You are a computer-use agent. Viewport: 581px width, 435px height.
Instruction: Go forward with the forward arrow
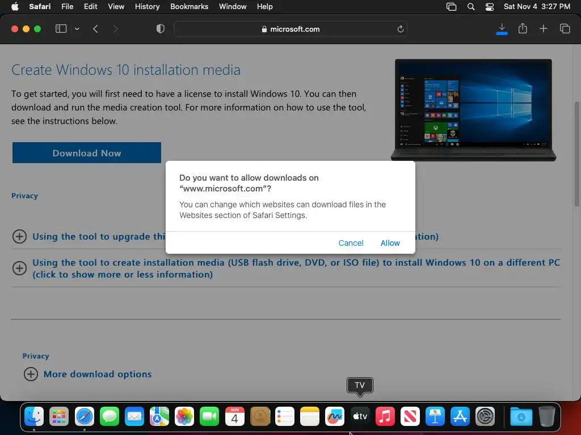(115, 29)
